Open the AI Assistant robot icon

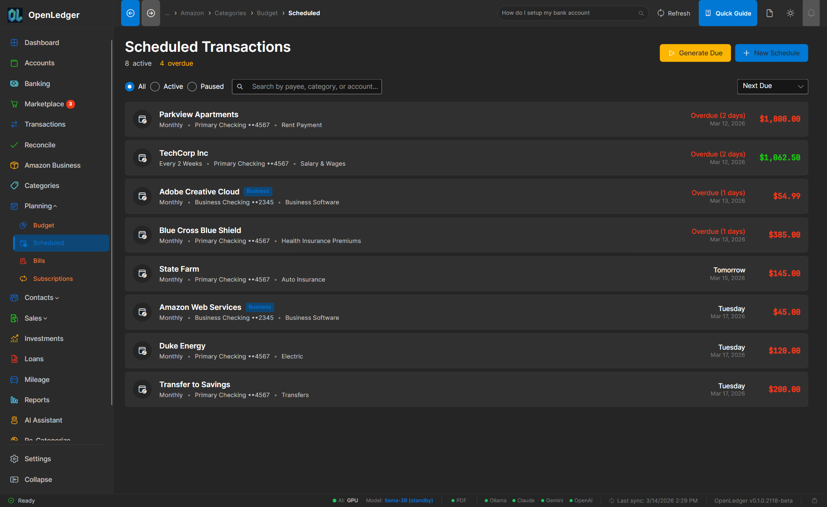click(x=14, y=420)
